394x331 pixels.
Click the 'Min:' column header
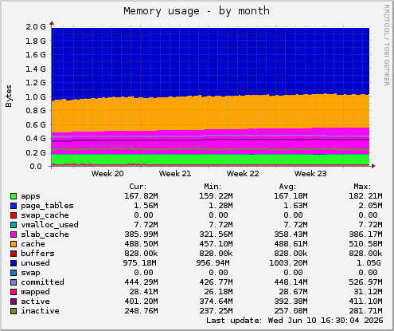coord(213,187)
